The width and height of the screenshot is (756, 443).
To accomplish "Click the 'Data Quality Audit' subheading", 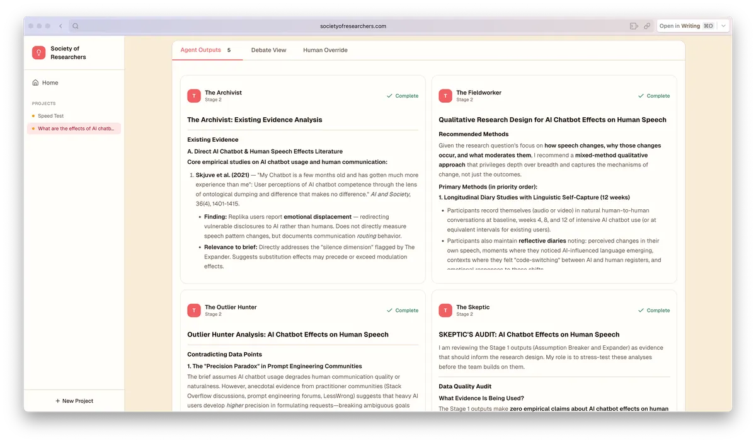I will [465, 386].
